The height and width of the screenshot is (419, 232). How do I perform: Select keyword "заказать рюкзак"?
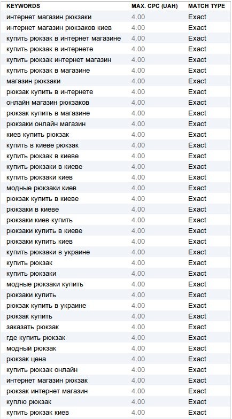point(33,327)
